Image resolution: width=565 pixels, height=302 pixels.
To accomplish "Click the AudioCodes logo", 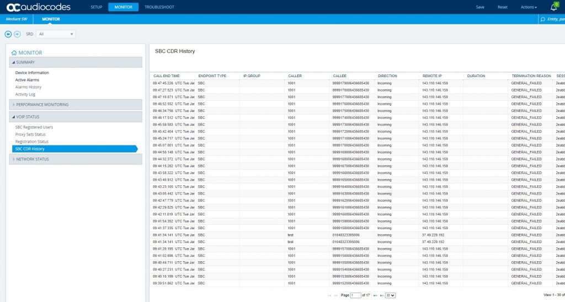I will tap(39, 7).
